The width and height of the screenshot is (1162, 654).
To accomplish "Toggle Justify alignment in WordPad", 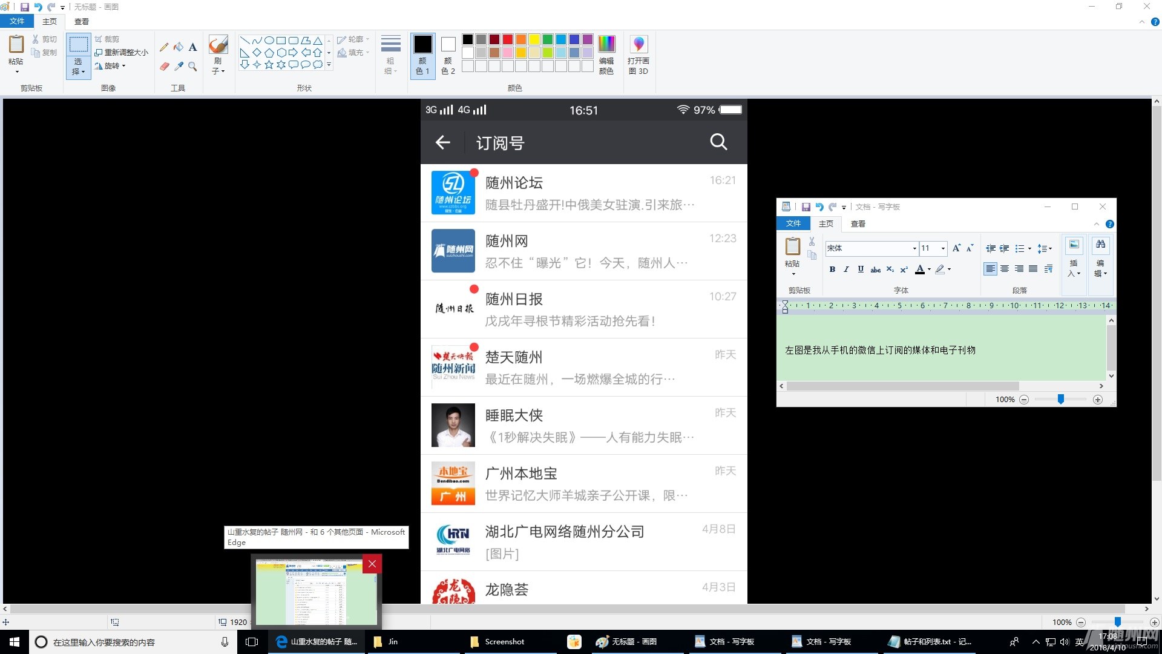I will click(x=1033, y=269).
